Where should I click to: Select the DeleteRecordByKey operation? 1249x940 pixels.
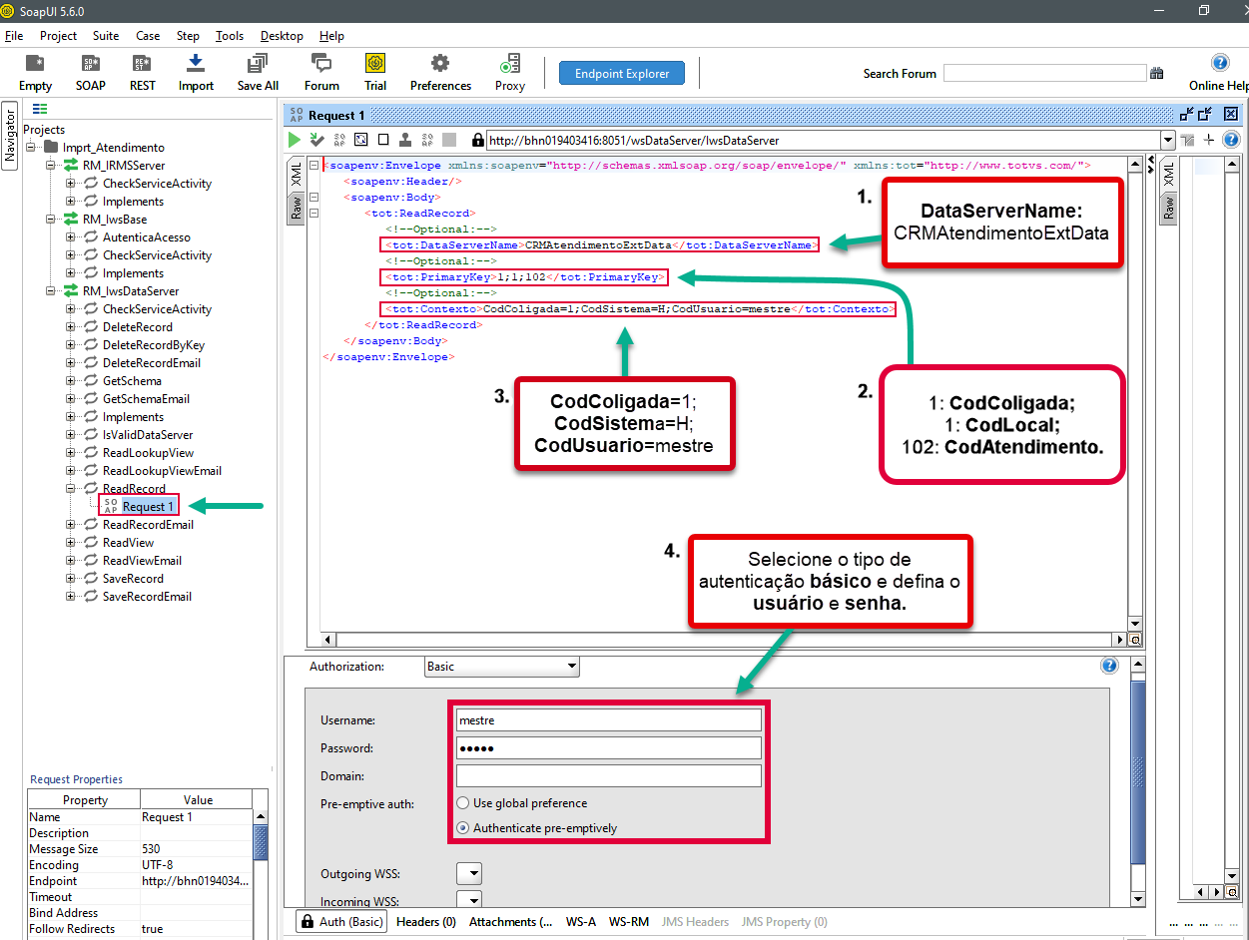[154, 345]
